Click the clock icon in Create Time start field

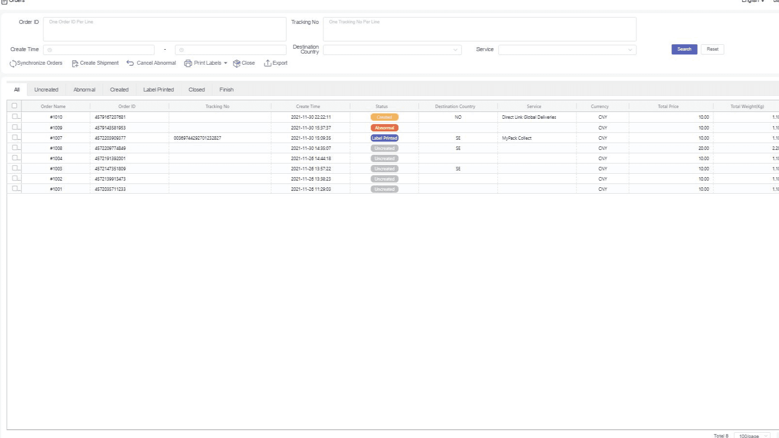50,50
